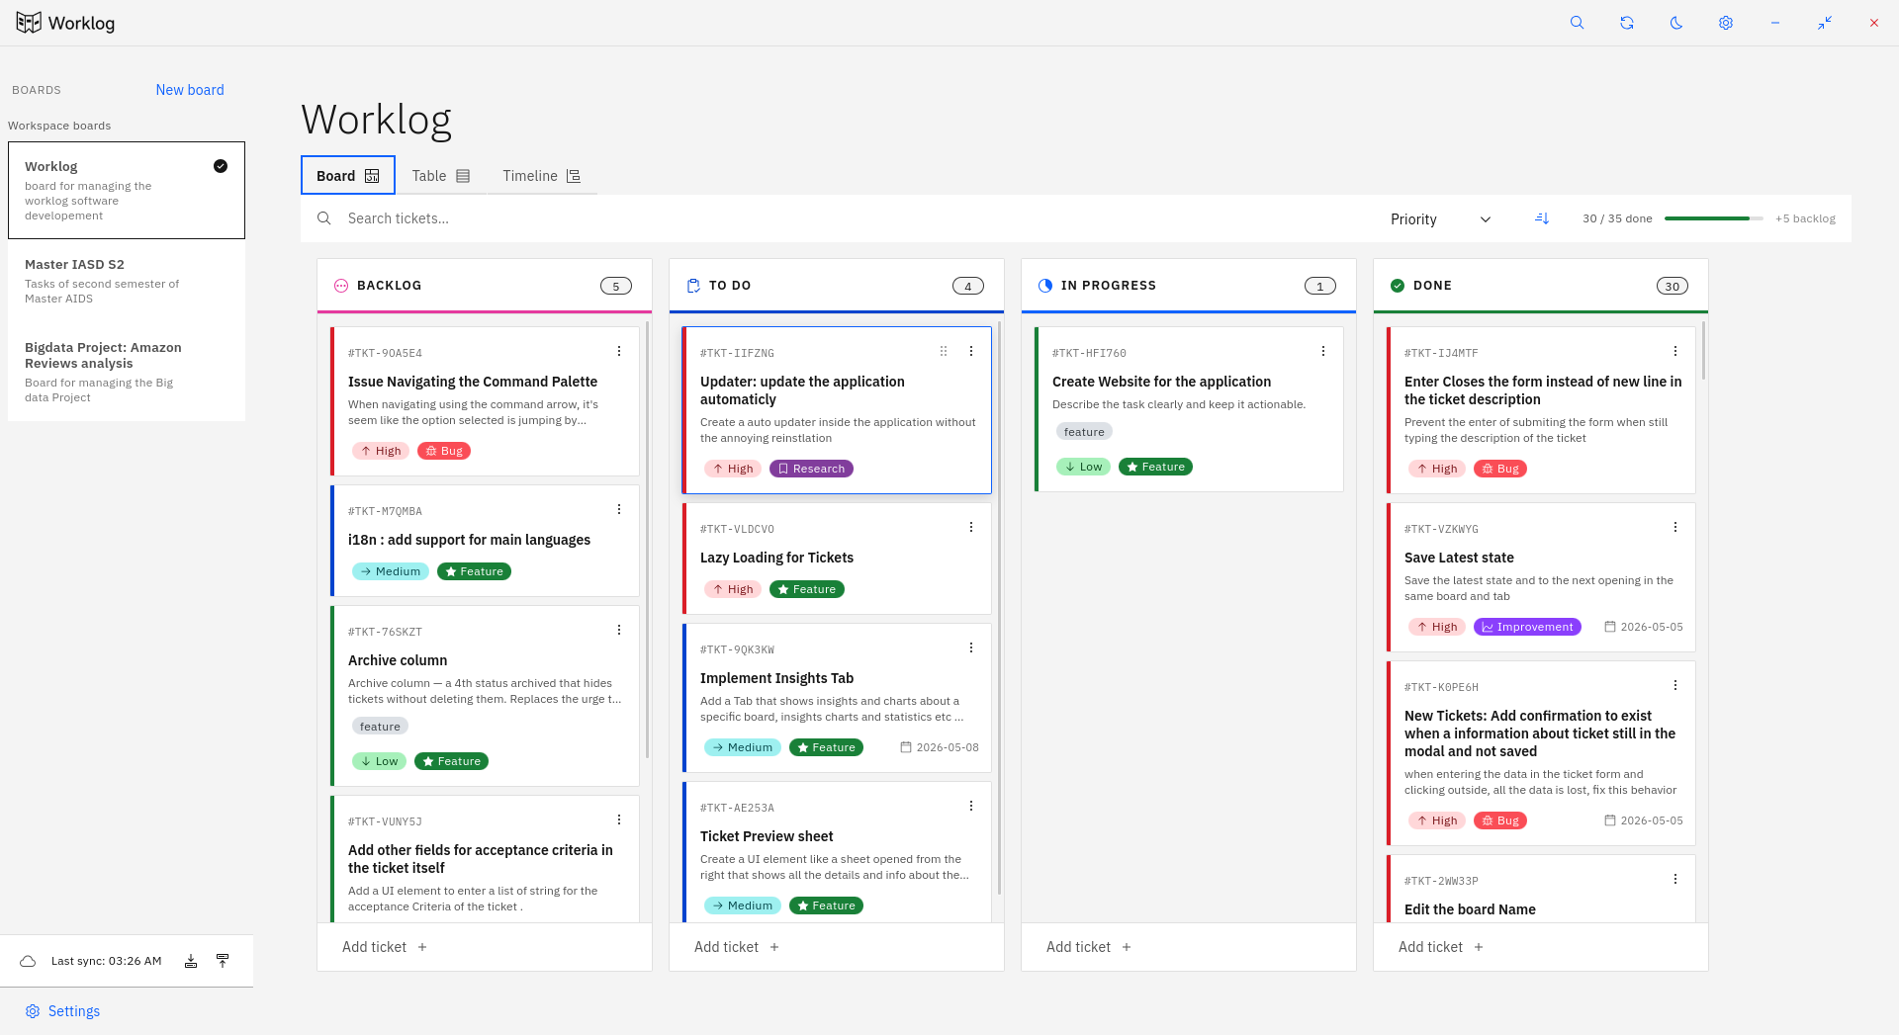The image size is (1899, 1035).
Task: Click the Done column checkmark icon
Action: click(x=1398, y=286)
